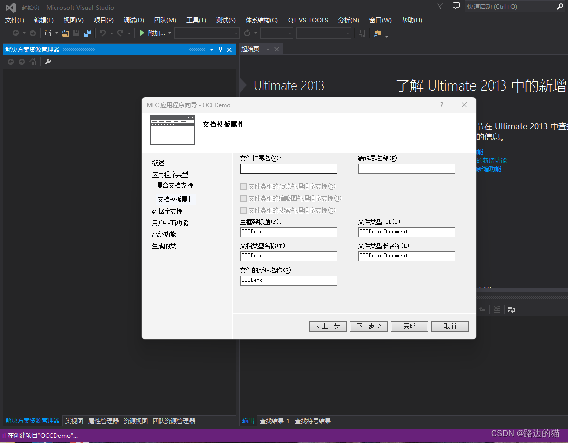Image resolution: width=568 pixels, height=443 pixels.
Task: Open the Undo history dropdown arrow
Action: click(112, 33)
